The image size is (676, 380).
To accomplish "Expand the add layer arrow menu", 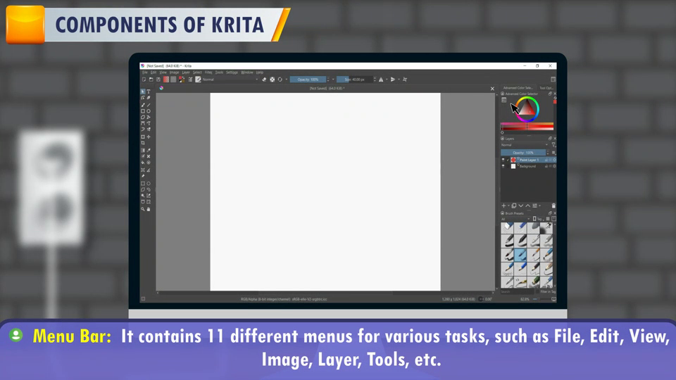I will coord(508,206).
